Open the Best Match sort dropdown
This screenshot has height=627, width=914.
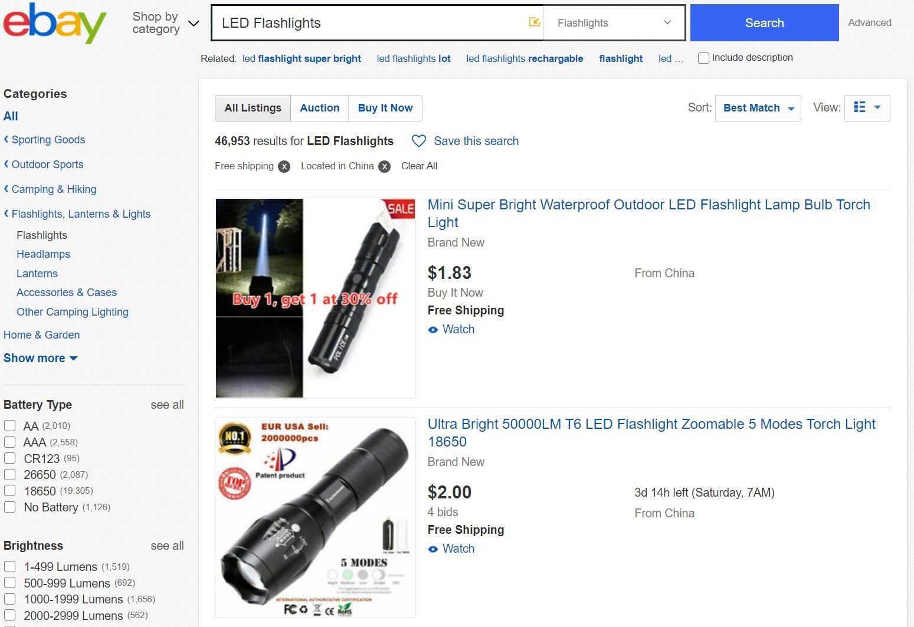[x=758, y=108]
